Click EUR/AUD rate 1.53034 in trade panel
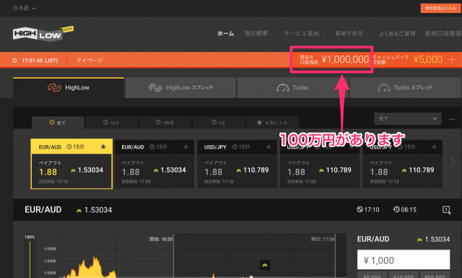The image size is (462, 278). pyautogui.click(x=437, y=240)
